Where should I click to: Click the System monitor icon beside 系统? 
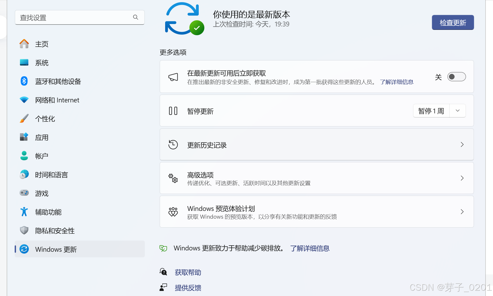click(24, 62)
